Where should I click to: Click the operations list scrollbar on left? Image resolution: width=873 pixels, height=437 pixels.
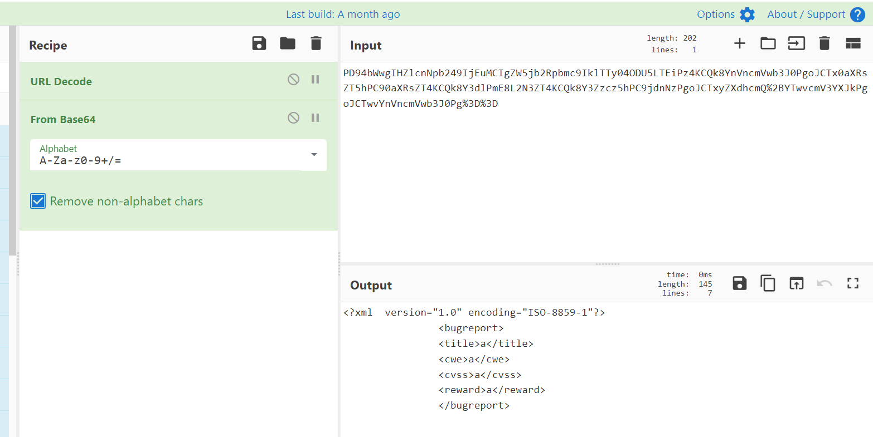point(13,139)
